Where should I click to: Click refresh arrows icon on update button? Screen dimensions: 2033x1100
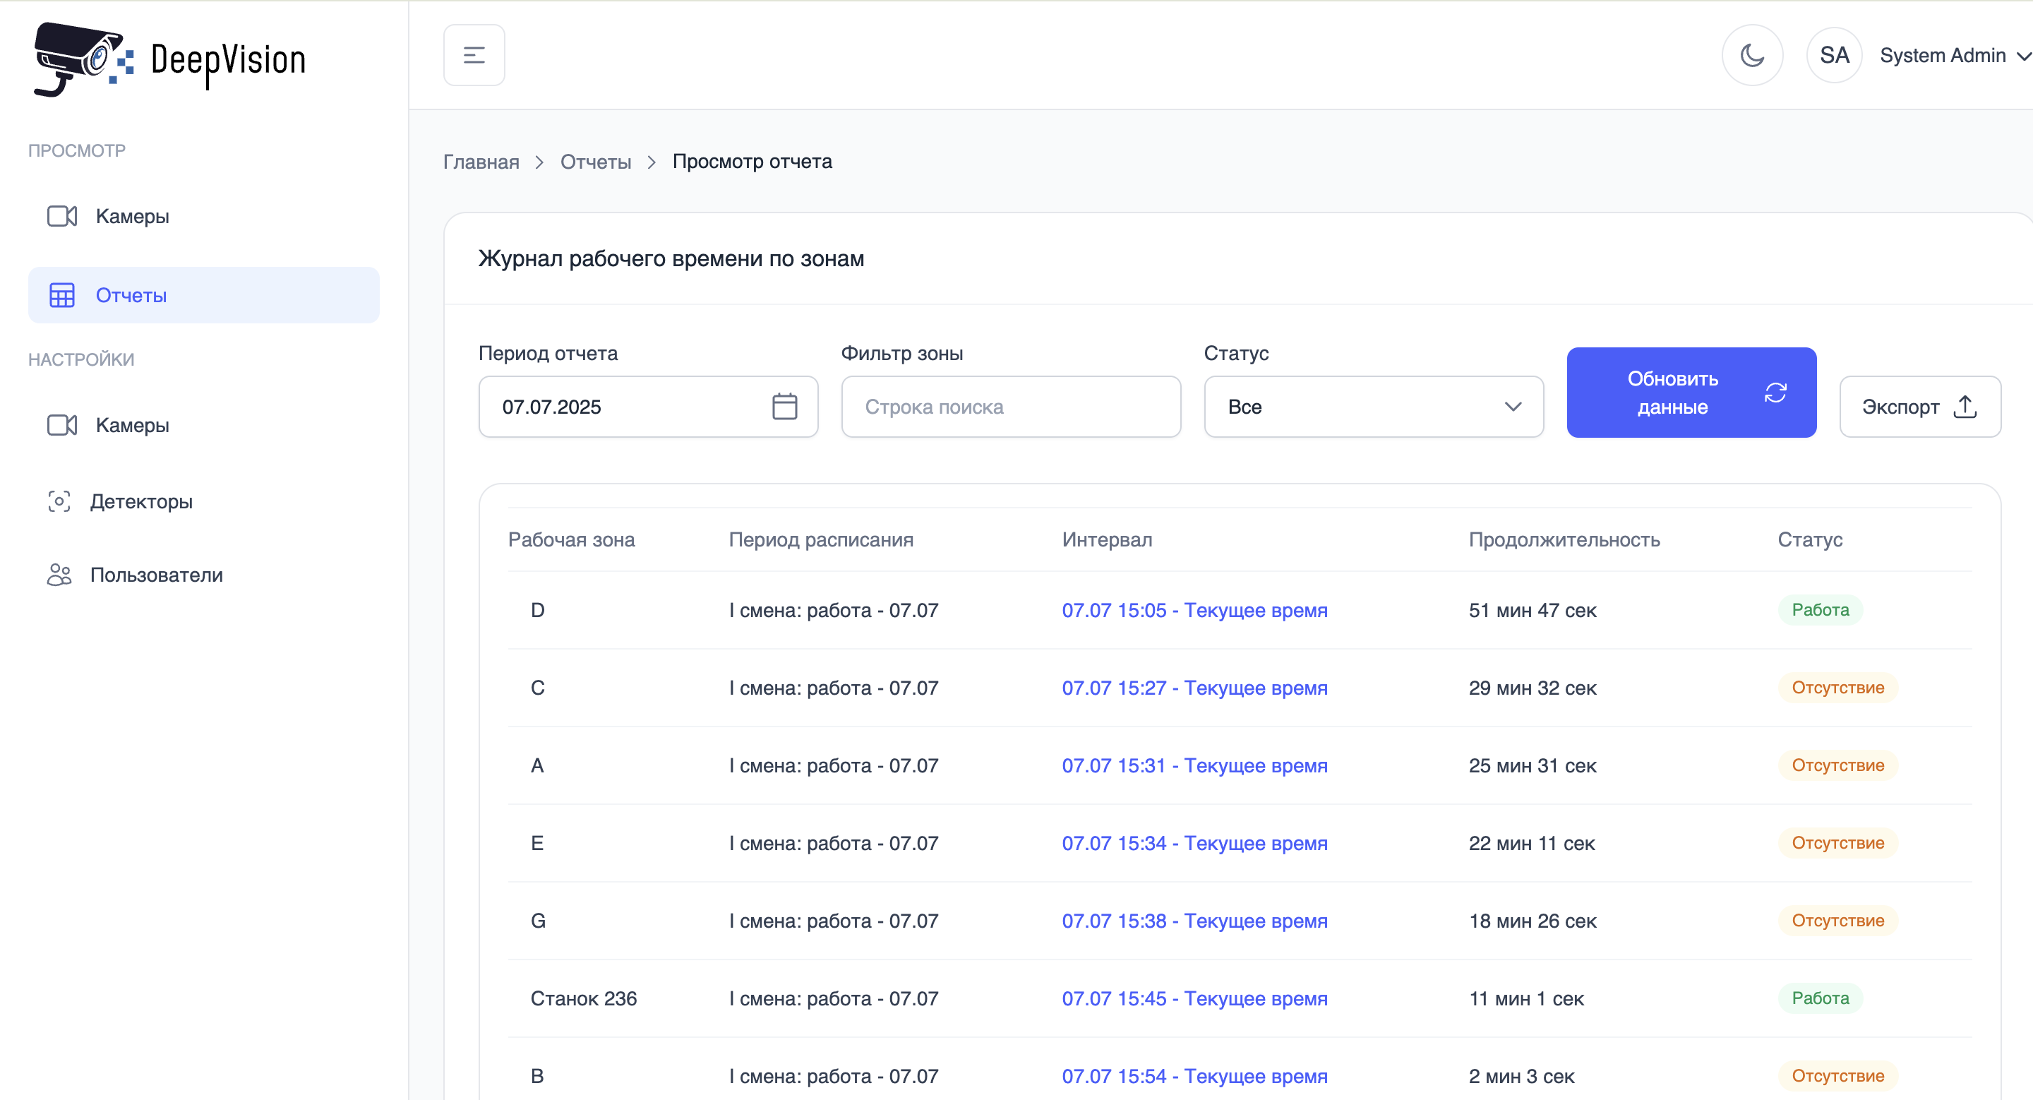tap(1775, 392)
